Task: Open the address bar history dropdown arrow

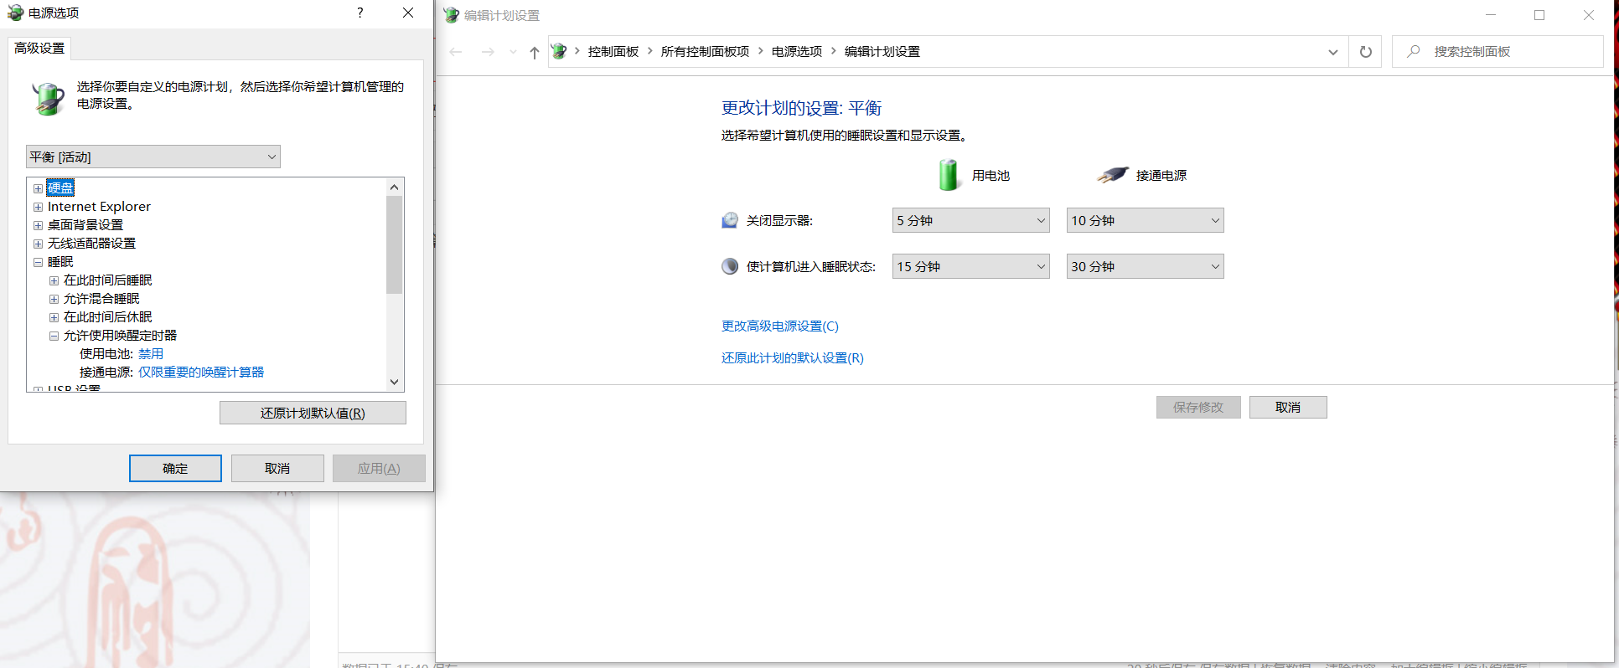Action: pos(1333,52)
